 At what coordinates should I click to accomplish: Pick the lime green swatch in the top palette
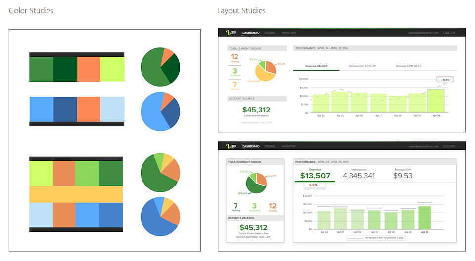pos(112,70)
